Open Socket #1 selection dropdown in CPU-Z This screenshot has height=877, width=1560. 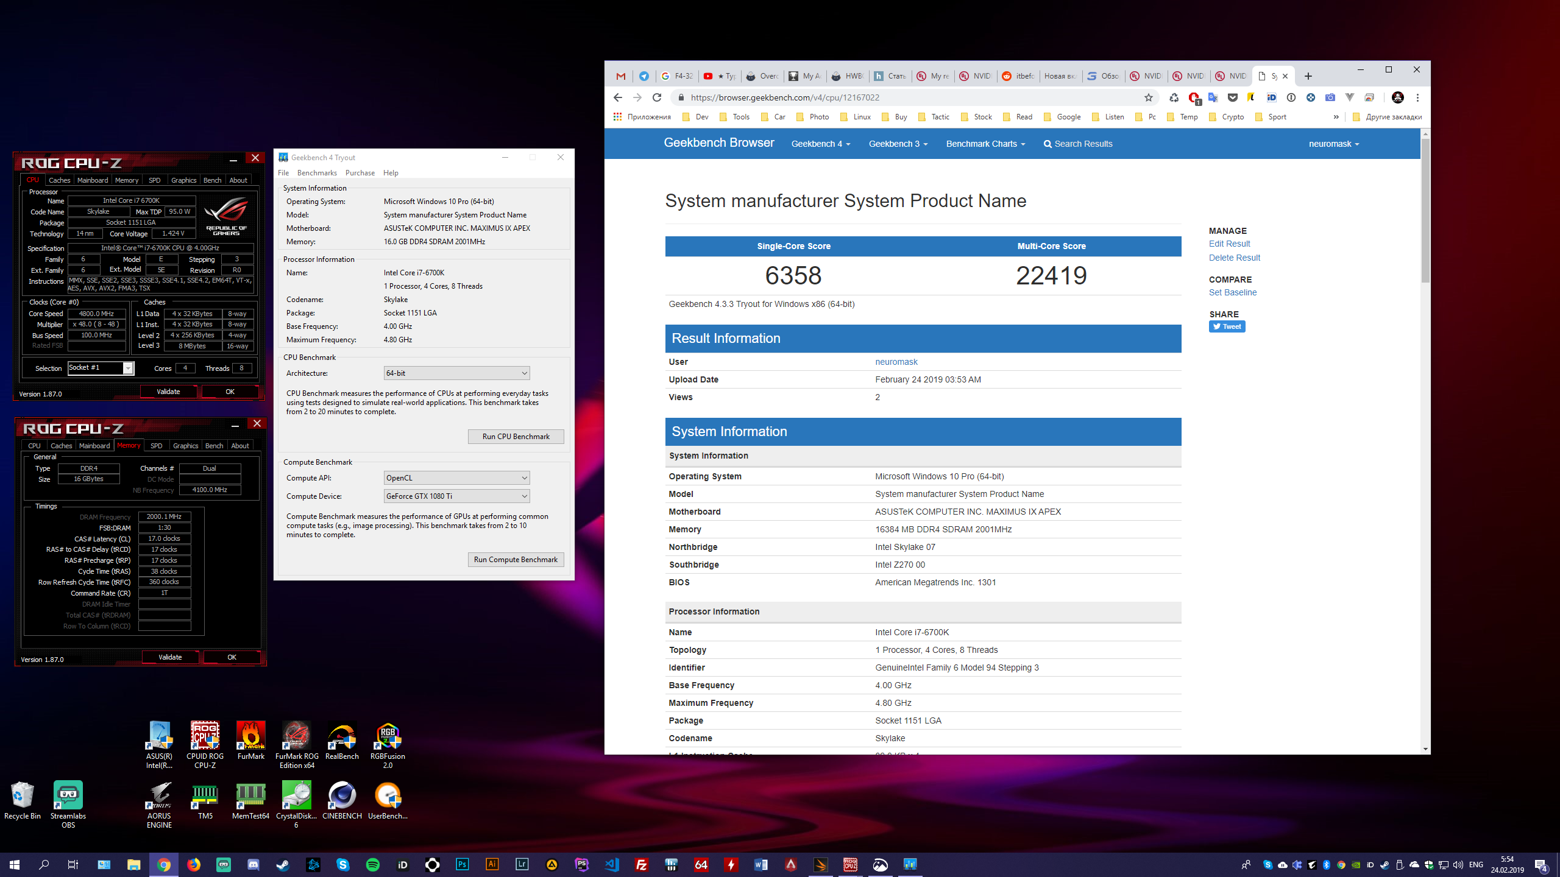point(101,368)
